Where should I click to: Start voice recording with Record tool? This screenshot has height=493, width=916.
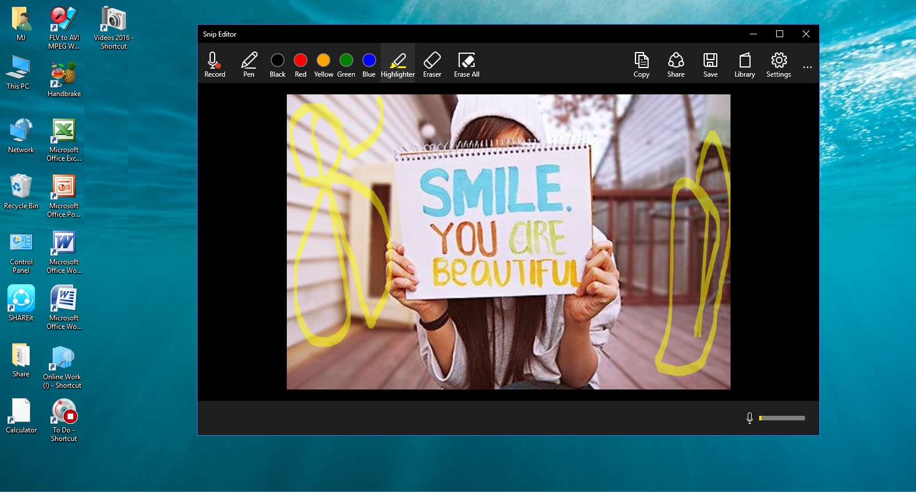coord(215,64)
